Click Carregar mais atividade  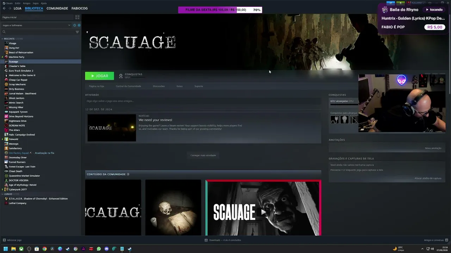point(203,155)
